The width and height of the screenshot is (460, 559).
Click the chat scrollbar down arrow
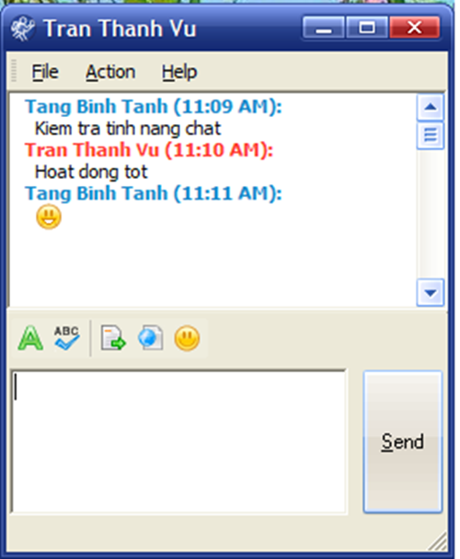point(431,293)
